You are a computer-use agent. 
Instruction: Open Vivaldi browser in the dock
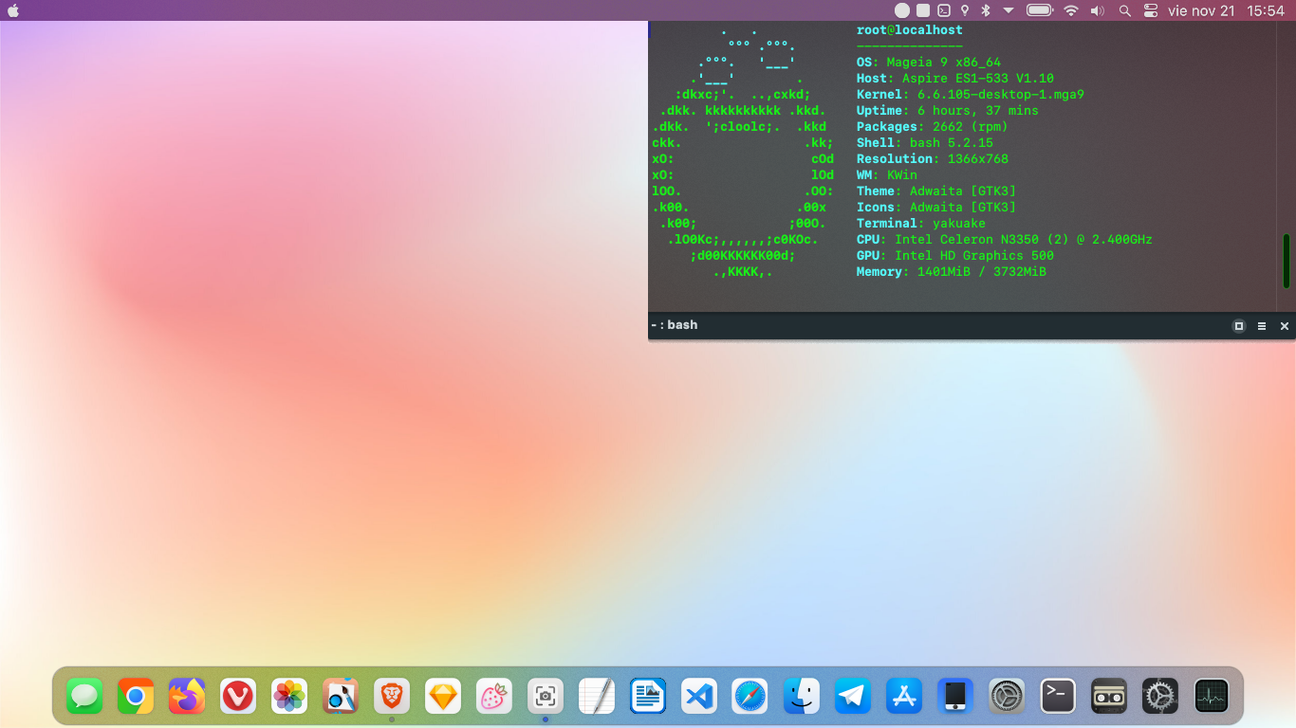point(238,697)
